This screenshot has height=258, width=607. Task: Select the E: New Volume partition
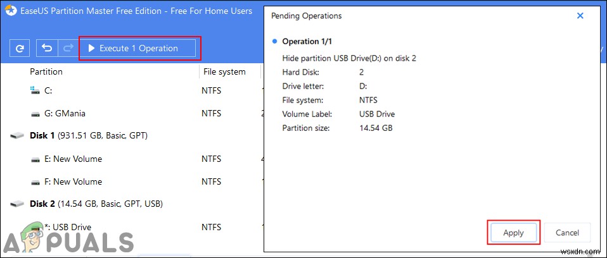coord(73,159)
